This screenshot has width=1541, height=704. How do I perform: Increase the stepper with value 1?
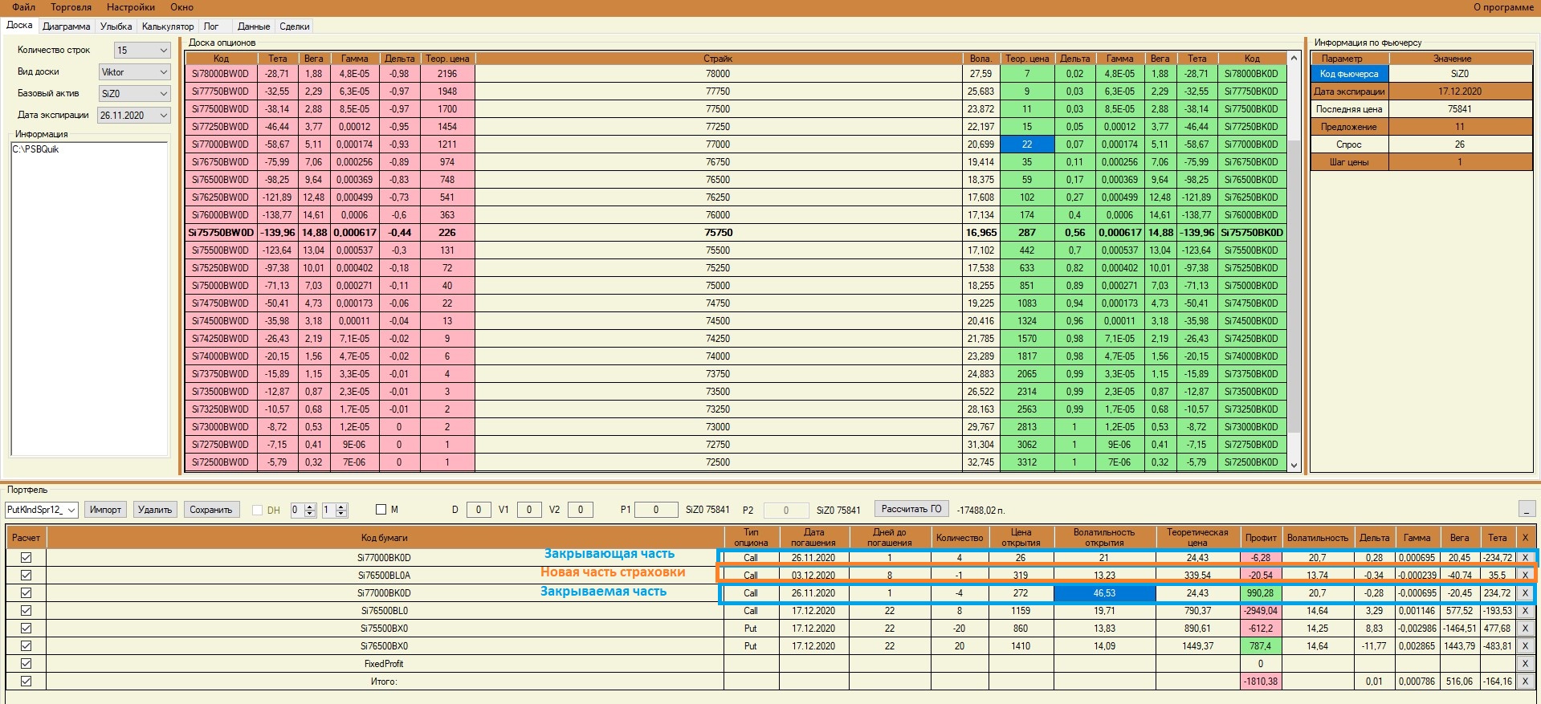click(341, 507)
